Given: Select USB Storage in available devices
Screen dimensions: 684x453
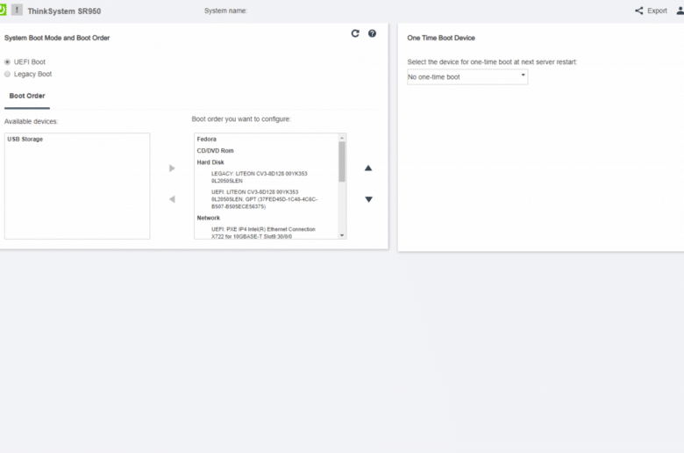Looking at the screenshot, I should click(x=25, y=140).
